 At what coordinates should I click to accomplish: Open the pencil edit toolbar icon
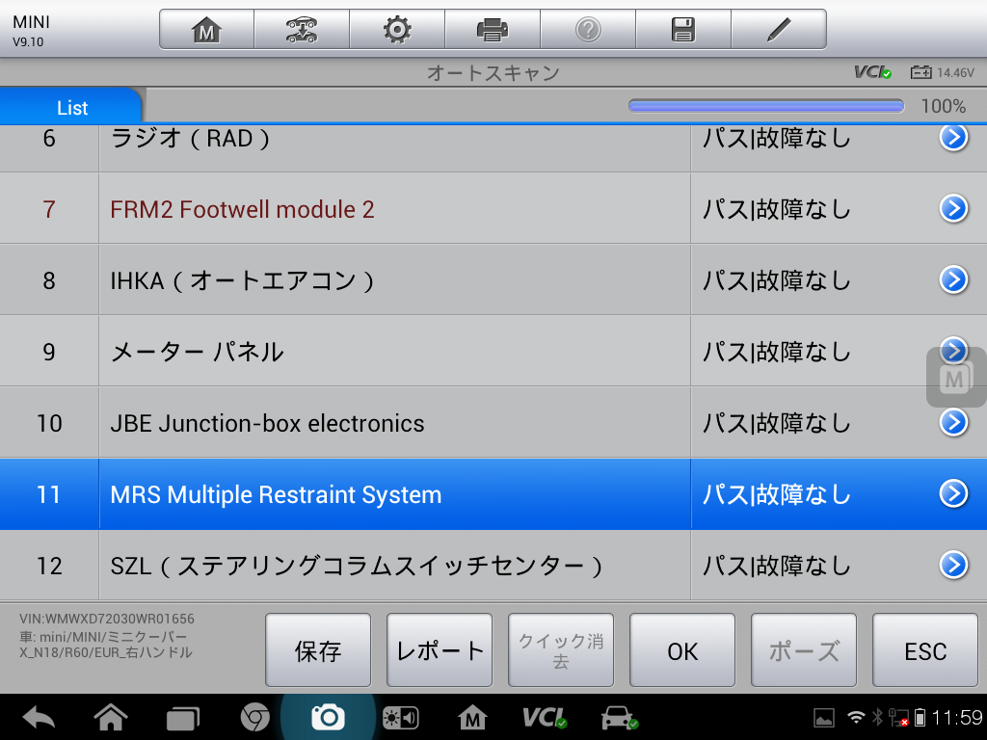pyautogui.click(x=779, y=29)
